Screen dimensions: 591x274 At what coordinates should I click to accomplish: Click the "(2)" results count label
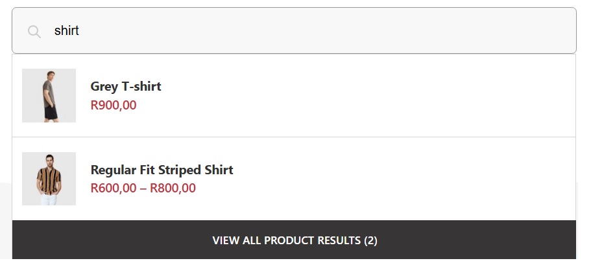point(370,241)
